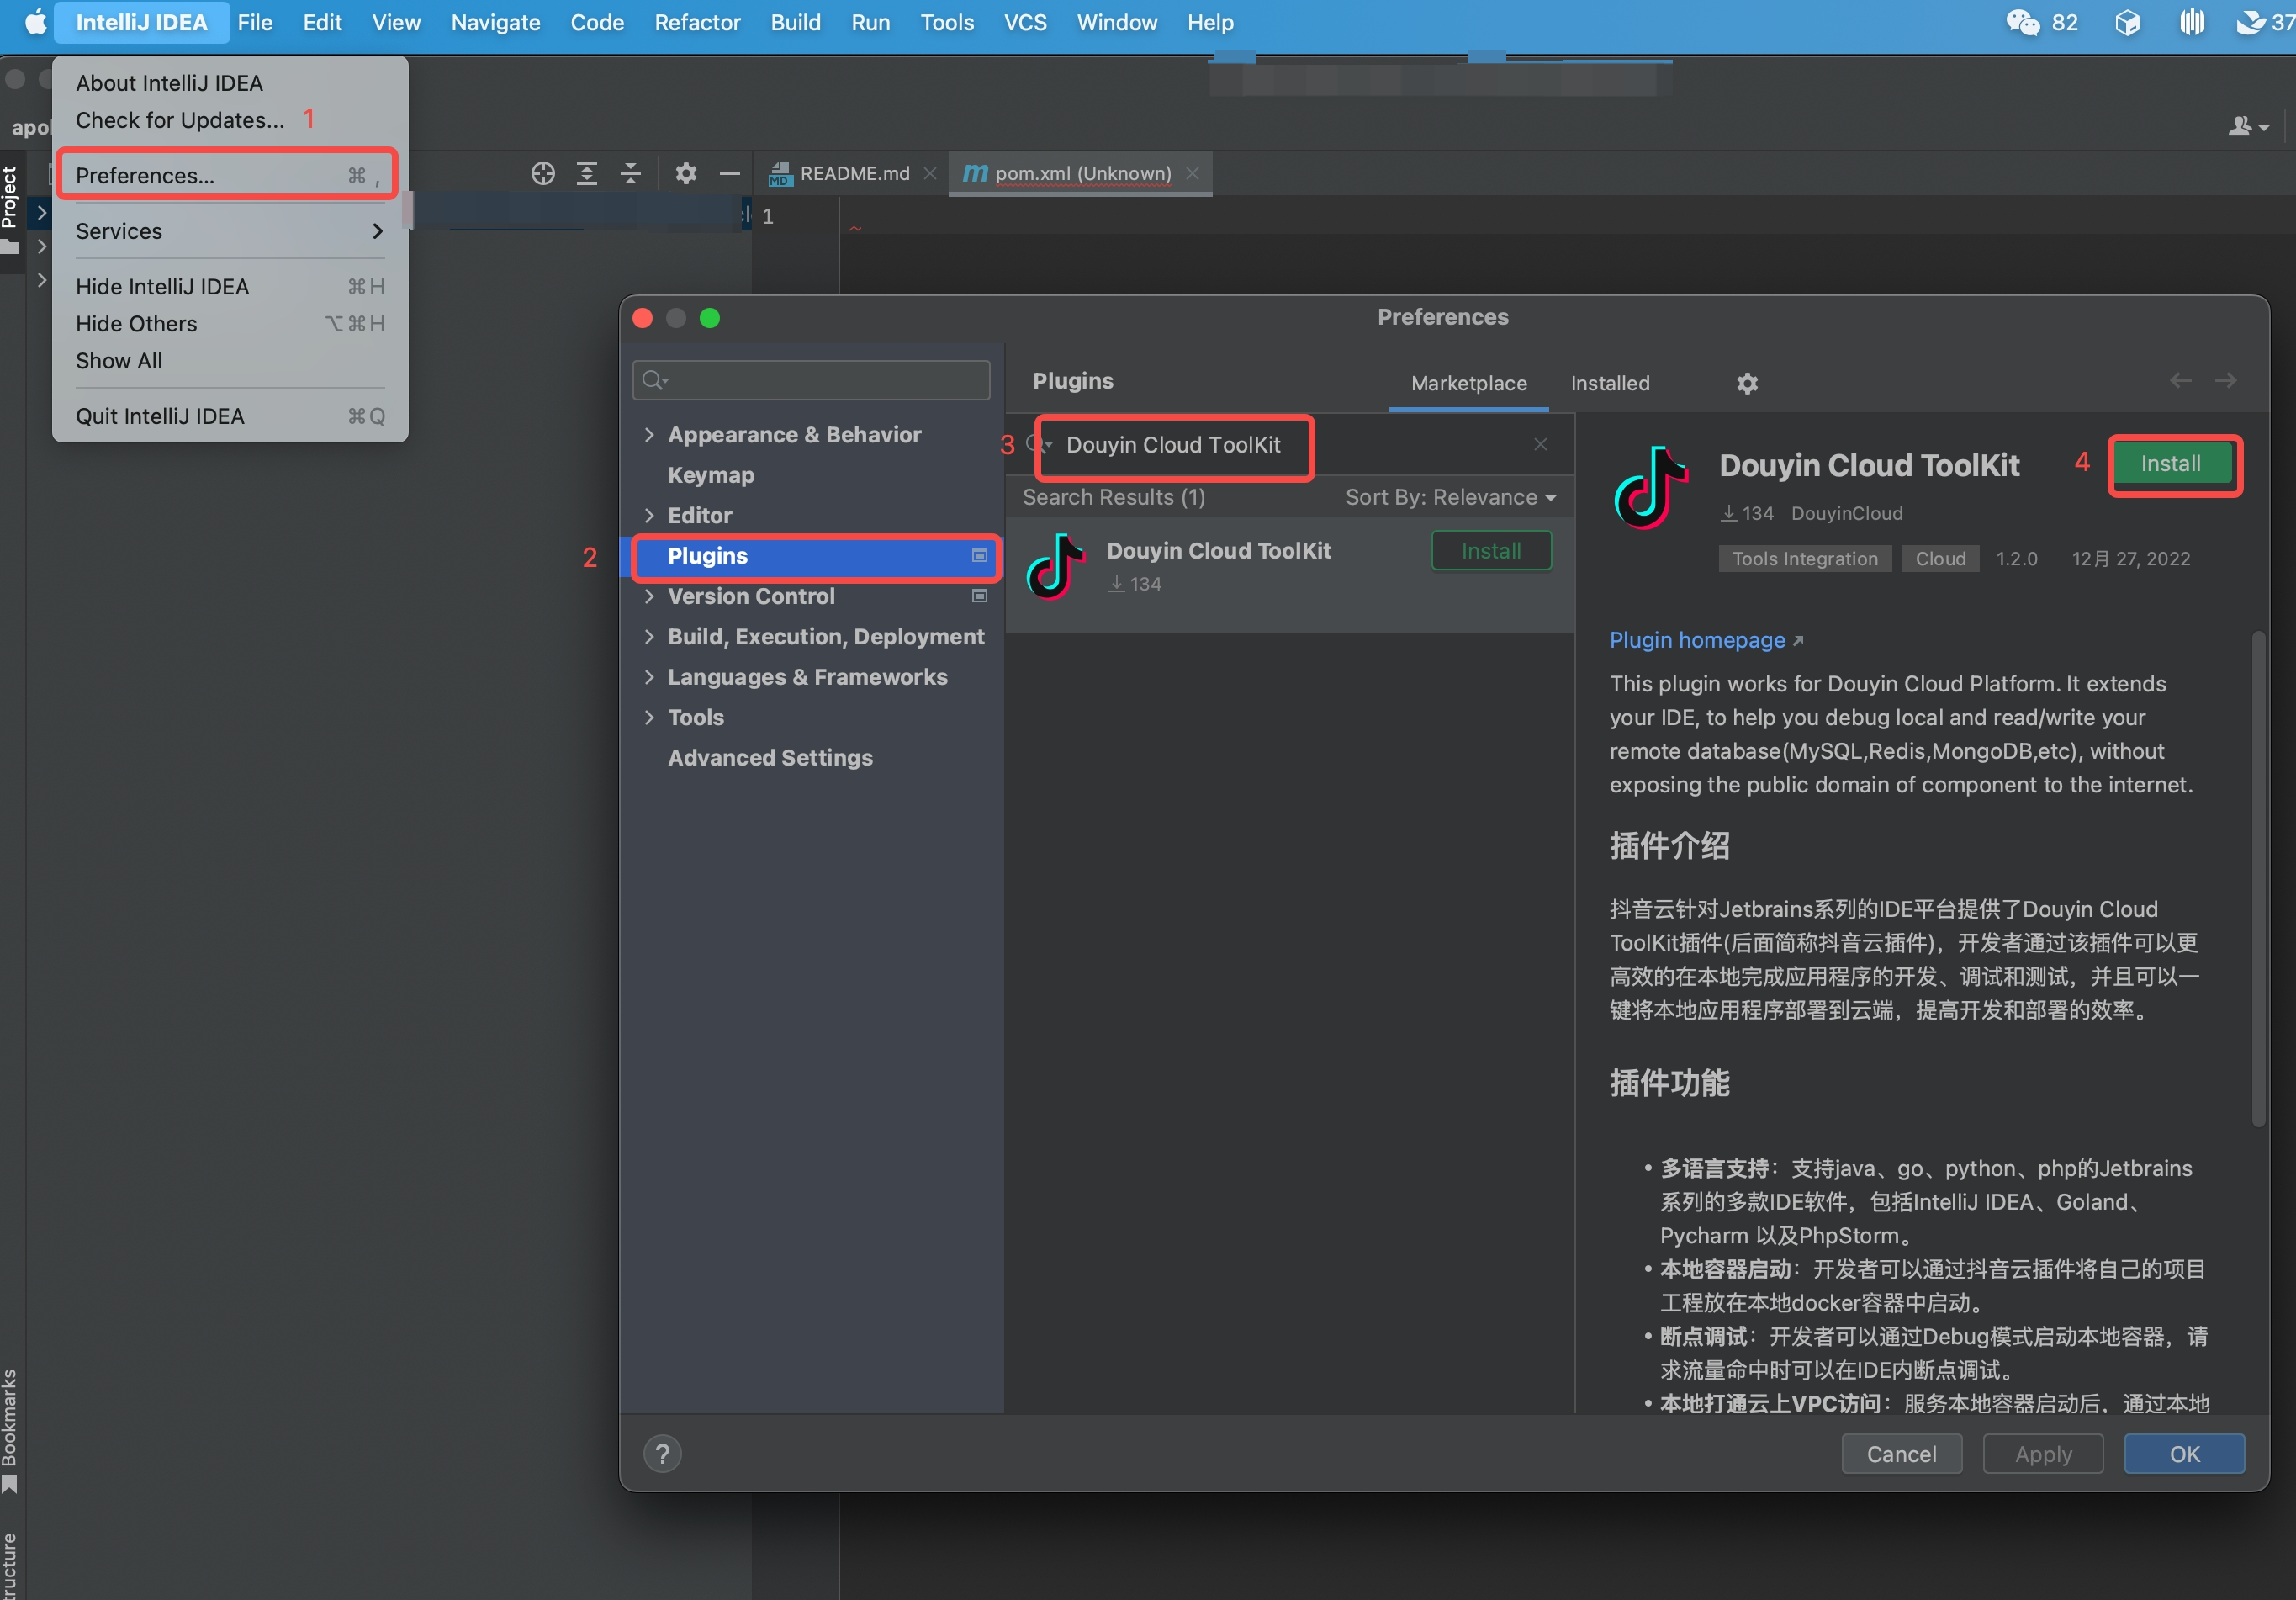2296x1600 pixels.
Task: Expand Build, Execution, Deployment section
Action: coord(649,636)
